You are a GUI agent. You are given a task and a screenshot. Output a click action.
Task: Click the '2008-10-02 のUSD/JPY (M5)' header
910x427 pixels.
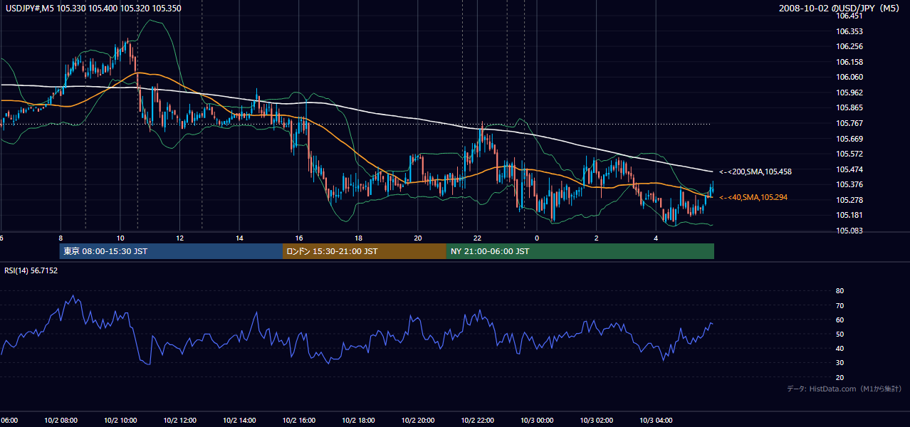(840, 9)
